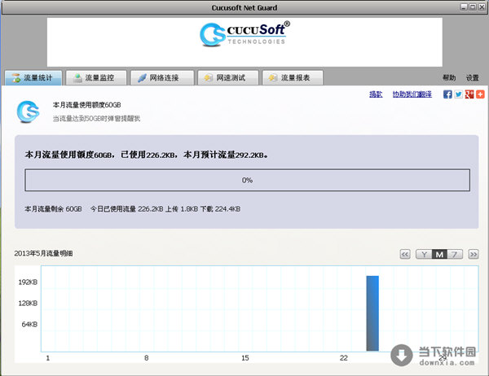The image size is (489, 376).
Task: Click the blue traffic bar in chart
Action: coord(372,313)
